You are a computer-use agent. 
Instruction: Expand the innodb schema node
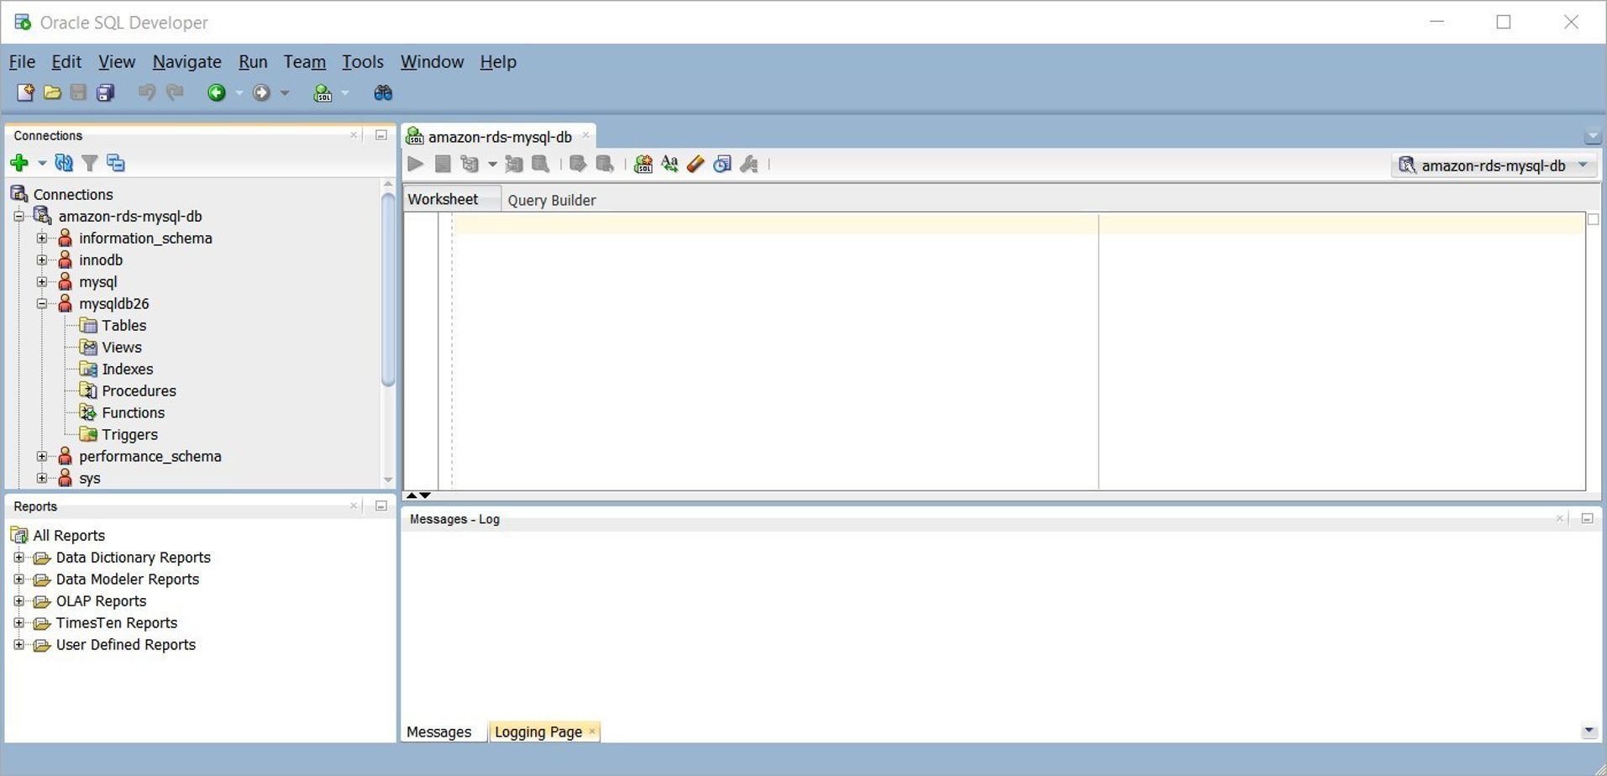(42, 260)
